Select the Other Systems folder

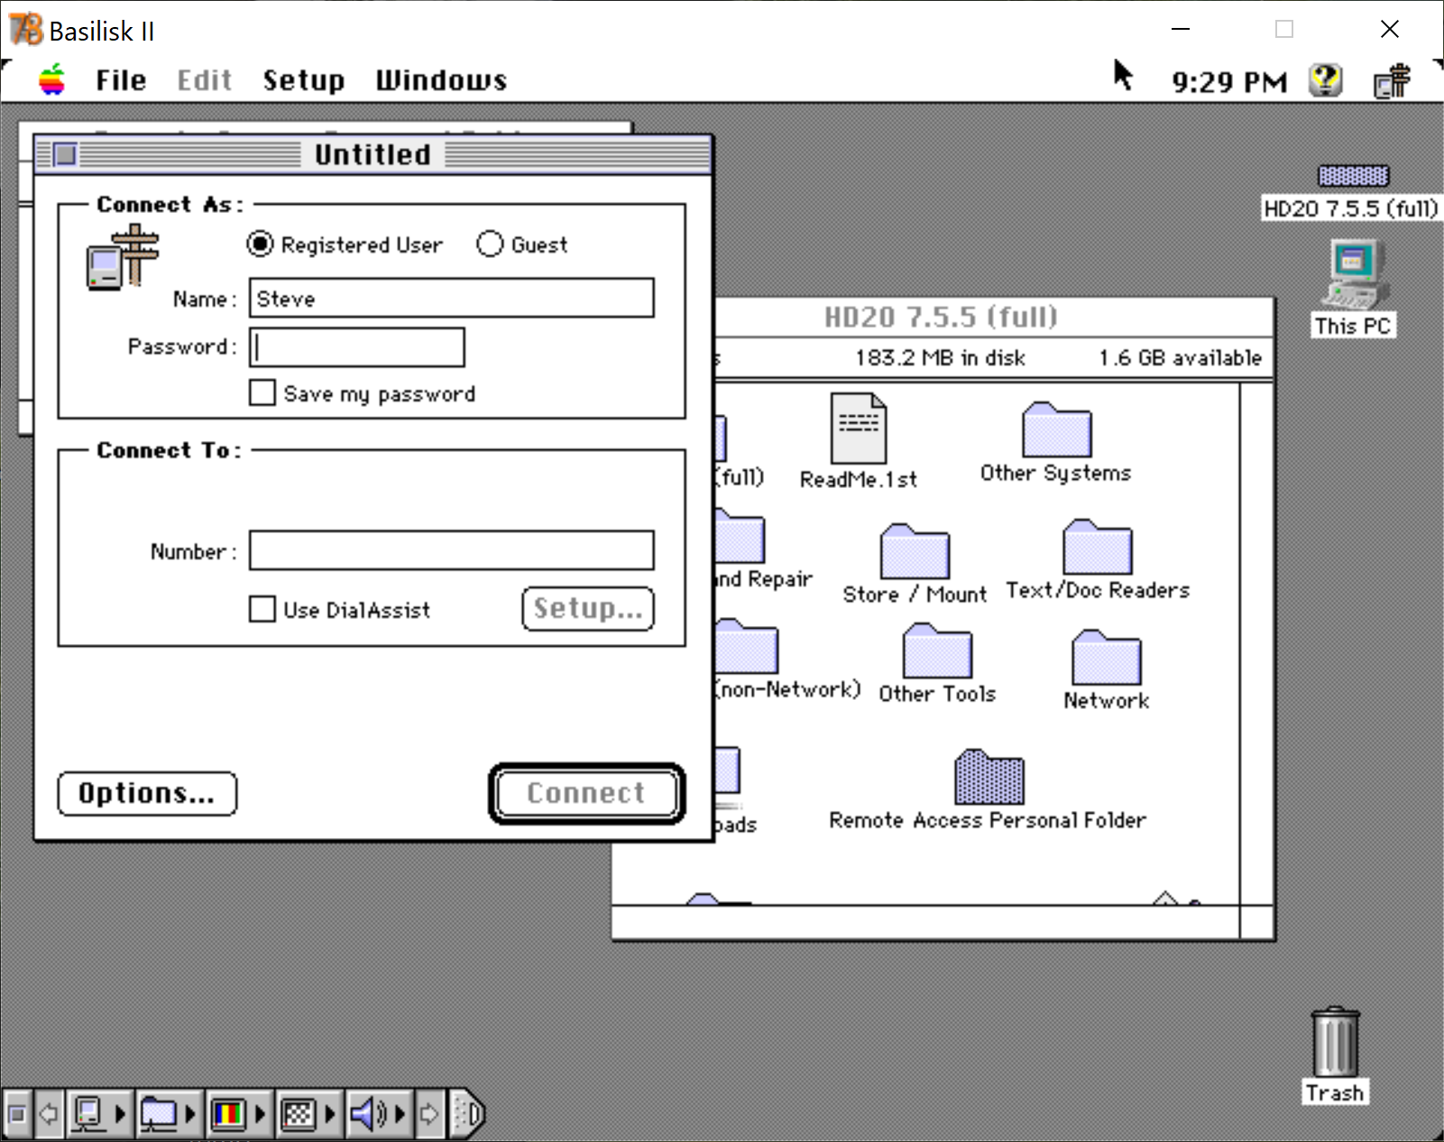pyautogui.click(x=1056, y=430)
